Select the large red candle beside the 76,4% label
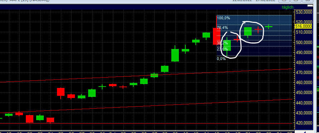The width and height of the screenshot is (319, 133). coord(216,36)
